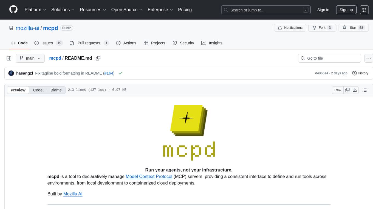
Task: Open the mcpd repository link
Action: [50, 28]
